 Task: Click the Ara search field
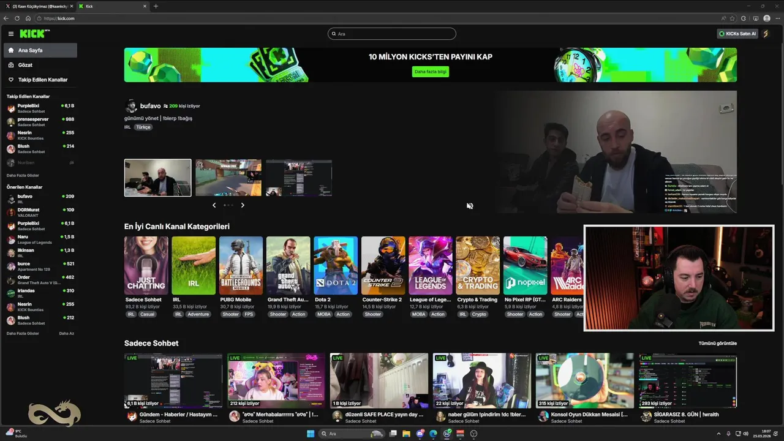(x=392, y=34)
